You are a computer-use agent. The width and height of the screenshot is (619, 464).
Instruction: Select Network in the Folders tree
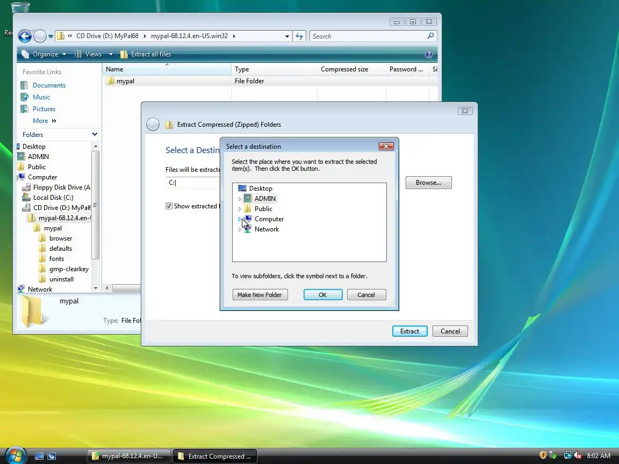coord(40,289)
